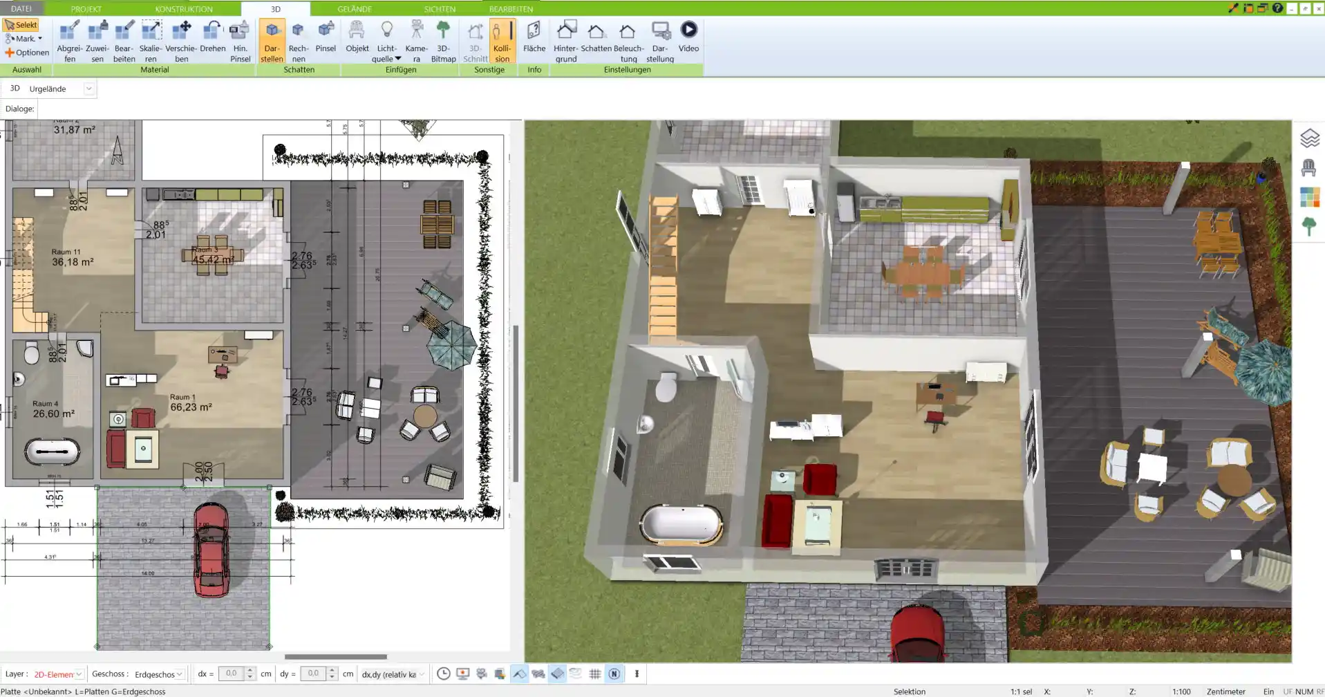Click the Raum 11 36,18 m² label
The height and width of the screenshot is (697, 1325).
pos(73,258)
